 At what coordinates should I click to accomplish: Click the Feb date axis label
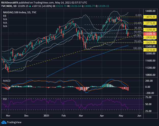(64, 116)
